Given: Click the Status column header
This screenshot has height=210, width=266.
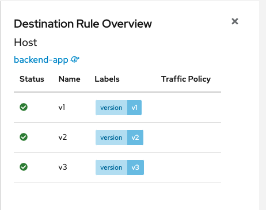Looking at the screenshot, I should pyautogui.click(x=32, y=79).
